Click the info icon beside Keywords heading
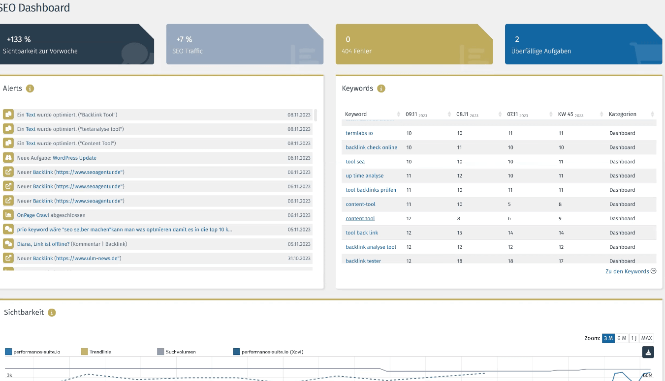The image size is (665, 381). 381,88
